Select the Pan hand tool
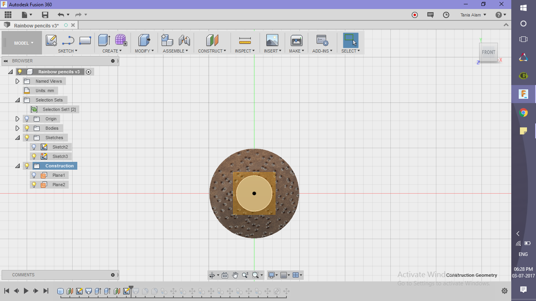The width and height of the screenshot is (536, 301). (x=235, y=275)
